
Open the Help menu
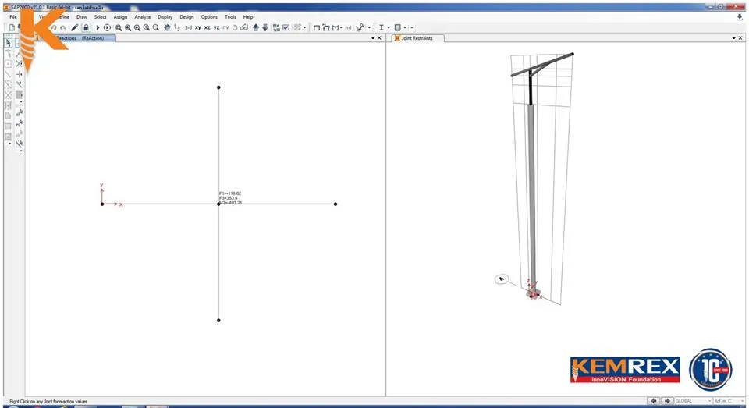(x=248, y=16)
